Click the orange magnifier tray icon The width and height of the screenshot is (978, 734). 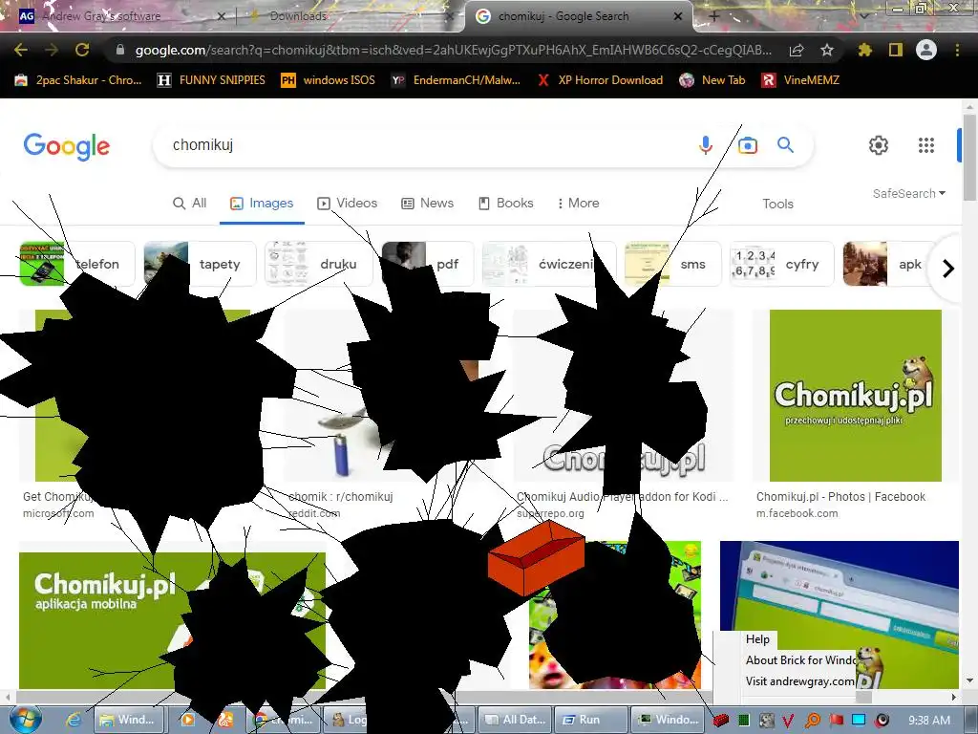pyautogui.click(x=813, y=721)
